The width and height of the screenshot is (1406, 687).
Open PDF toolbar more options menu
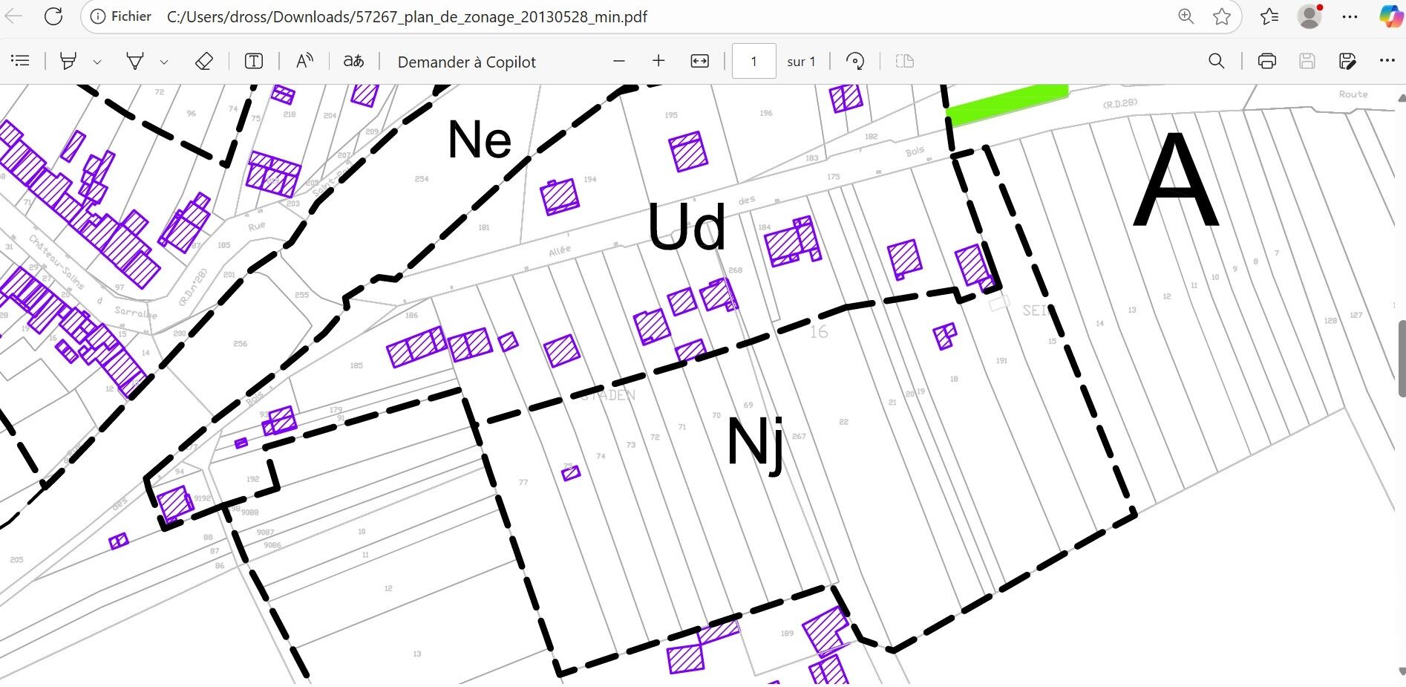tap(1387, 61)
